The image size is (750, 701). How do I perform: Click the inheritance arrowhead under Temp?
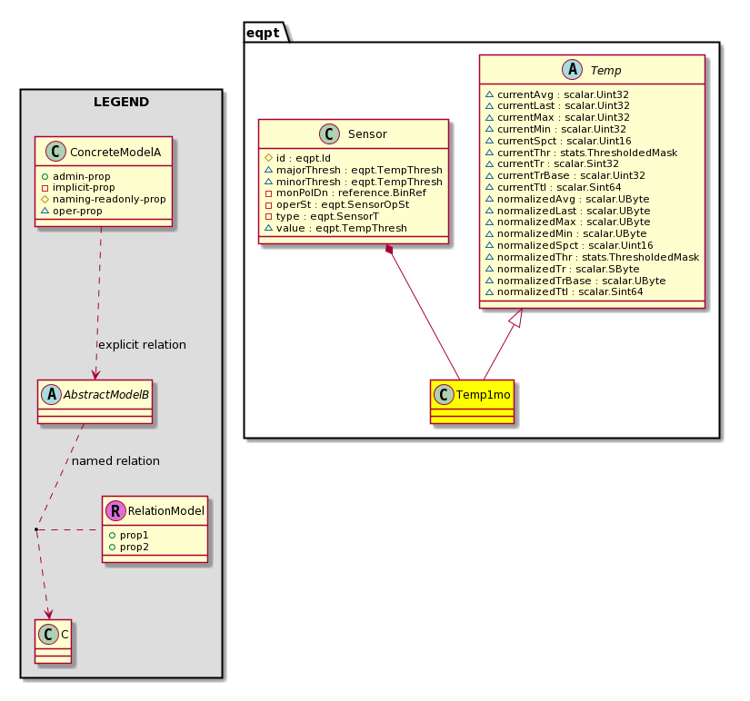pyautogui.click(x=517, y=318)
